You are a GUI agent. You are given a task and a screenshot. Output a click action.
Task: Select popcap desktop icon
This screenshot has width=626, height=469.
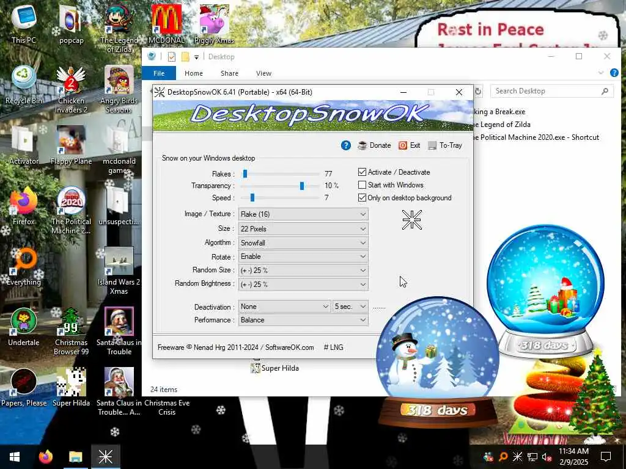(x=71, y=24)
